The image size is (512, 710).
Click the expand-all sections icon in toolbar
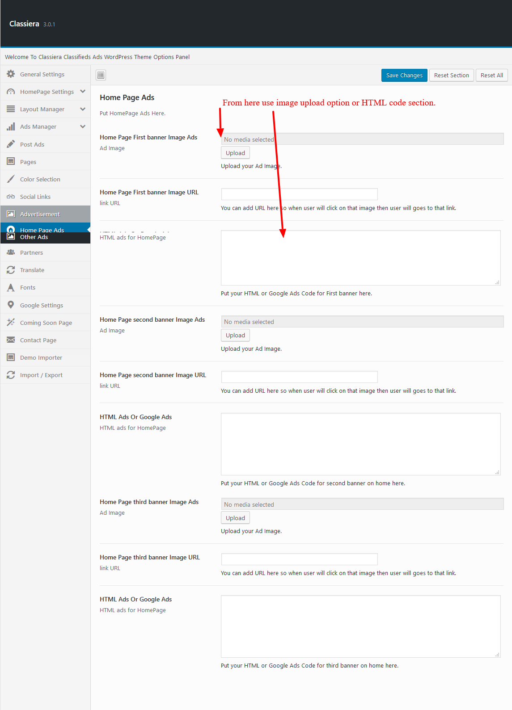(101, 75)
